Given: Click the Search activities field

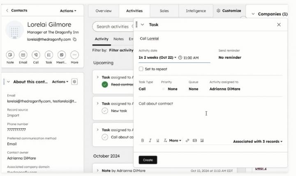Looking at the screenshot, I should pos(113,27).
